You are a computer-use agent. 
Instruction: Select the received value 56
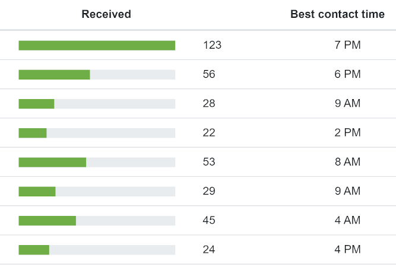click(x=209, y=74)
